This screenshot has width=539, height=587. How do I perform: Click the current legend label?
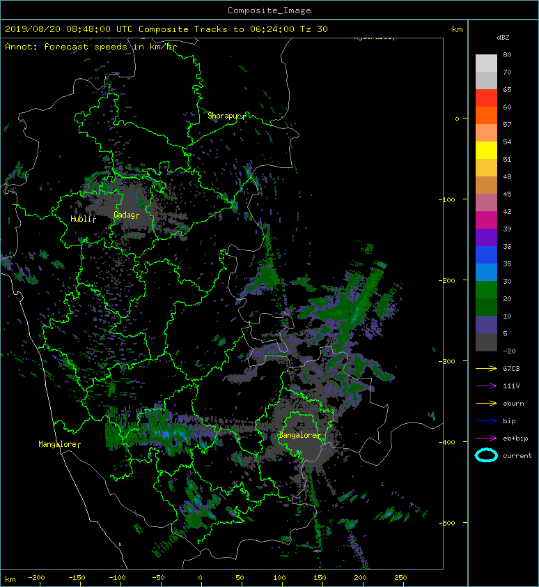pos(517,456)
